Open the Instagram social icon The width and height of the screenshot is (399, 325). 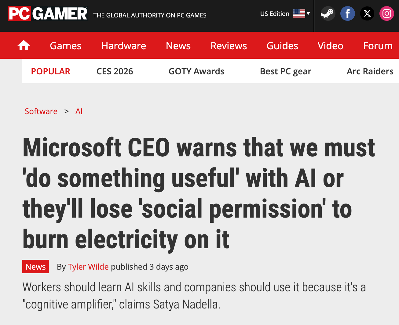coord(387,14)
